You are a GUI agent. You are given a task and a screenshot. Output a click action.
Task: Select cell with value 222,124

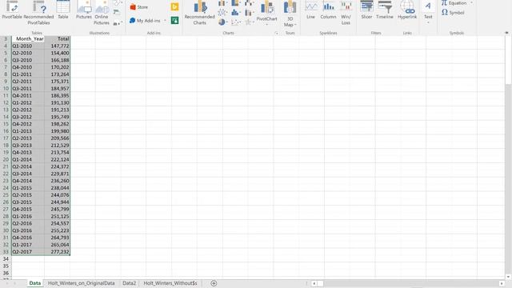pyautogui.click(x=57, y=160)
